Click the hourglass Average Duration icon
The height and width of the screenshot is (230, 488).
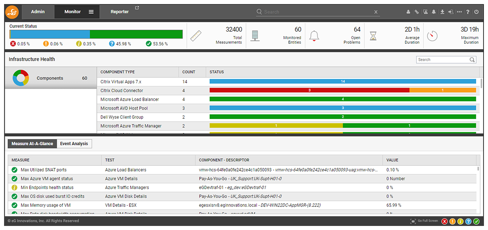(373, 36)
